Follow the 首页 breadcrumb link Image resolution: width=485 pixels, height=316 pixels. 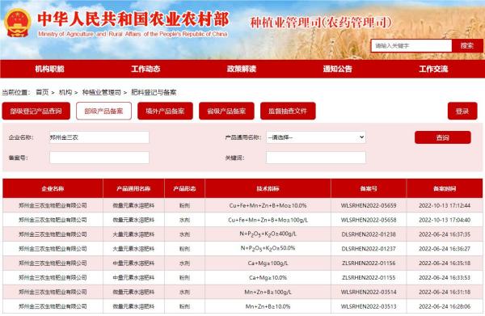tap(42, 92)
